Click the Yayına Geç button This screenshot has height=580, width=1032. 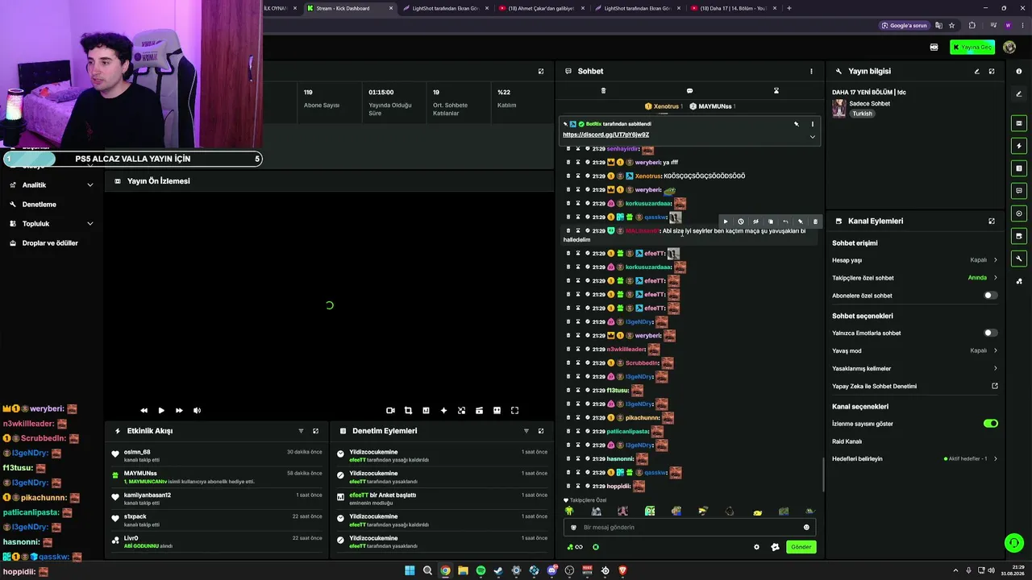(972, 48)
